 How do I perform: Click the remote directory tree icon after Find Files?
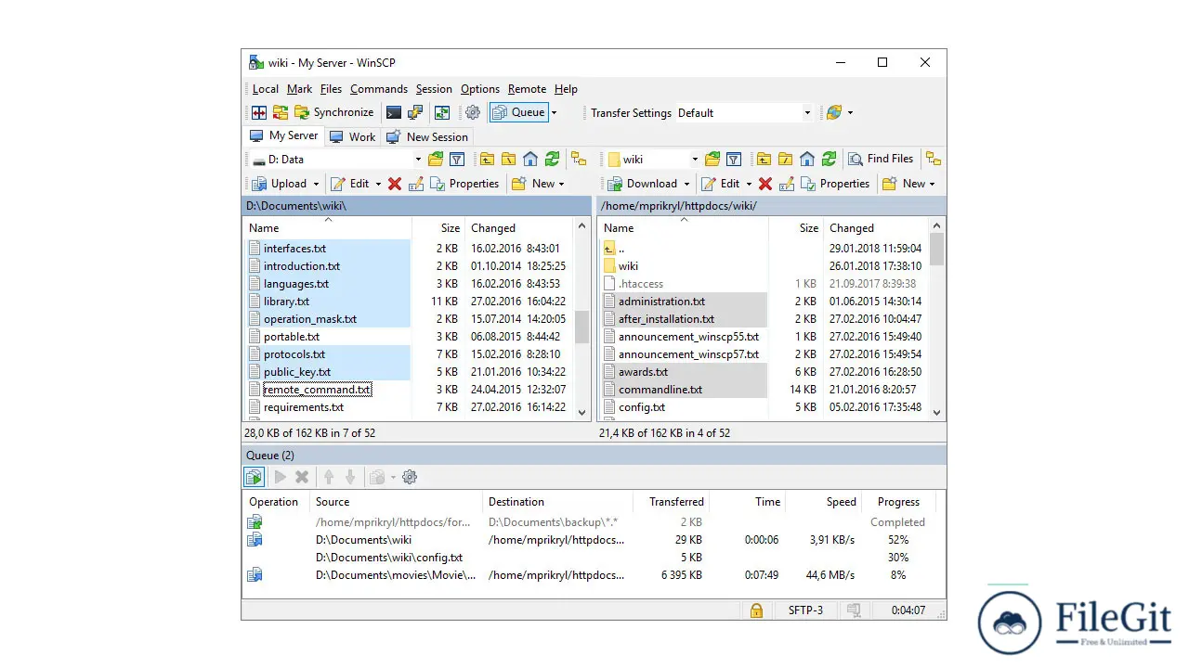(x=934, y=159)
